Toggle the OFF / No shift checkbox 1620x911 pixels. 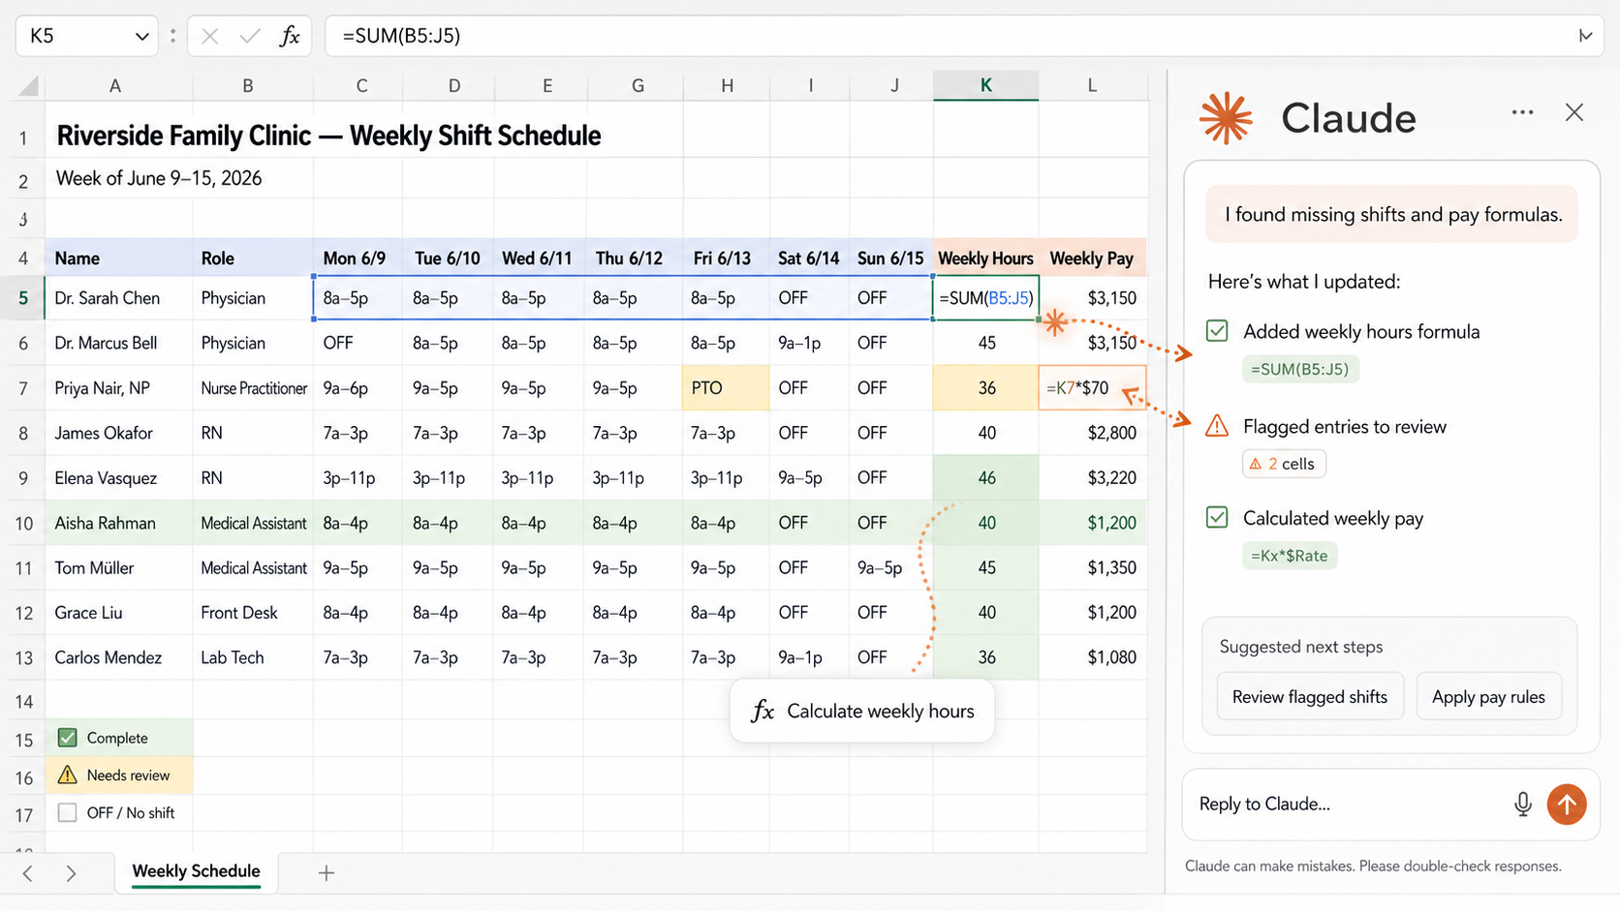click(67, 812)
